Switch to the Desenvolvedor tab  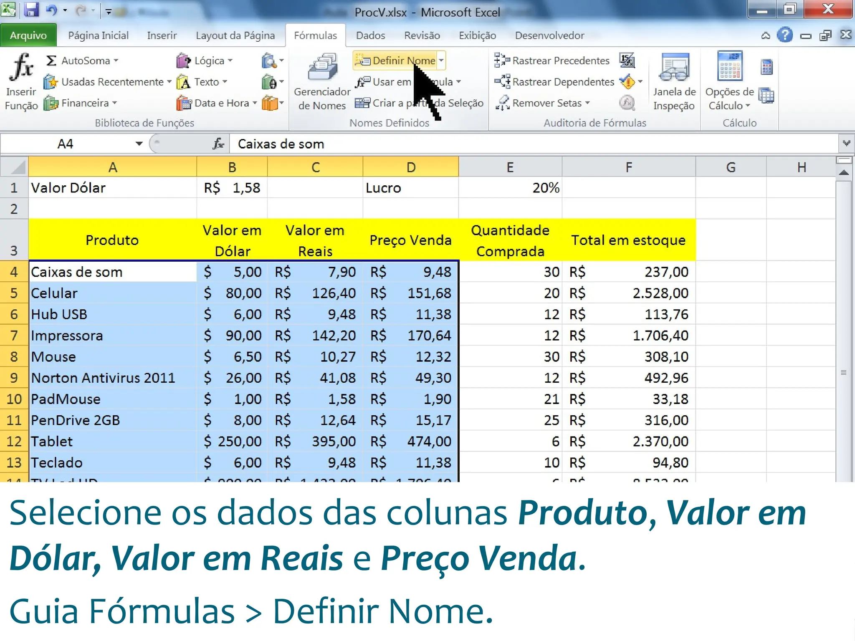coord(549,35)
